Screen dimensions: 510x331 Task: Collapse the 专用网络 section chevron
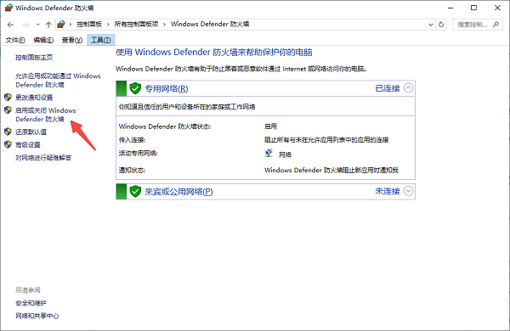(x=408, y=88)
